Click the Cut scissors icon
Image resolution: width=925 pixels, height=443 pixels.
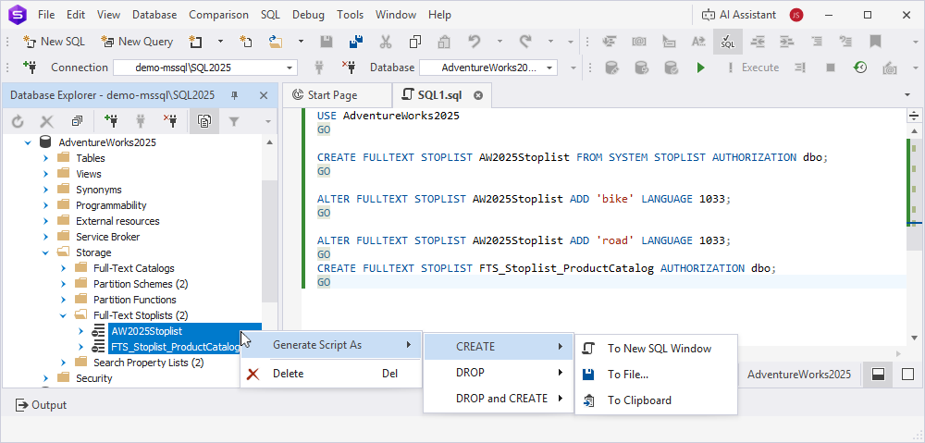pos(385,42)
